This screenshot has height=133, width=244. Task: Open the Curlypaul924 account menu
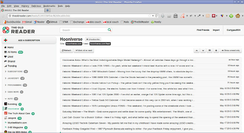tap(233, 30)
